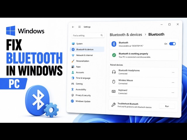Image resolution: width=187 pixels, height=140 pixels.
Task: Click the Bluetooth & devices sidebar icon
Action: [73, 49]
